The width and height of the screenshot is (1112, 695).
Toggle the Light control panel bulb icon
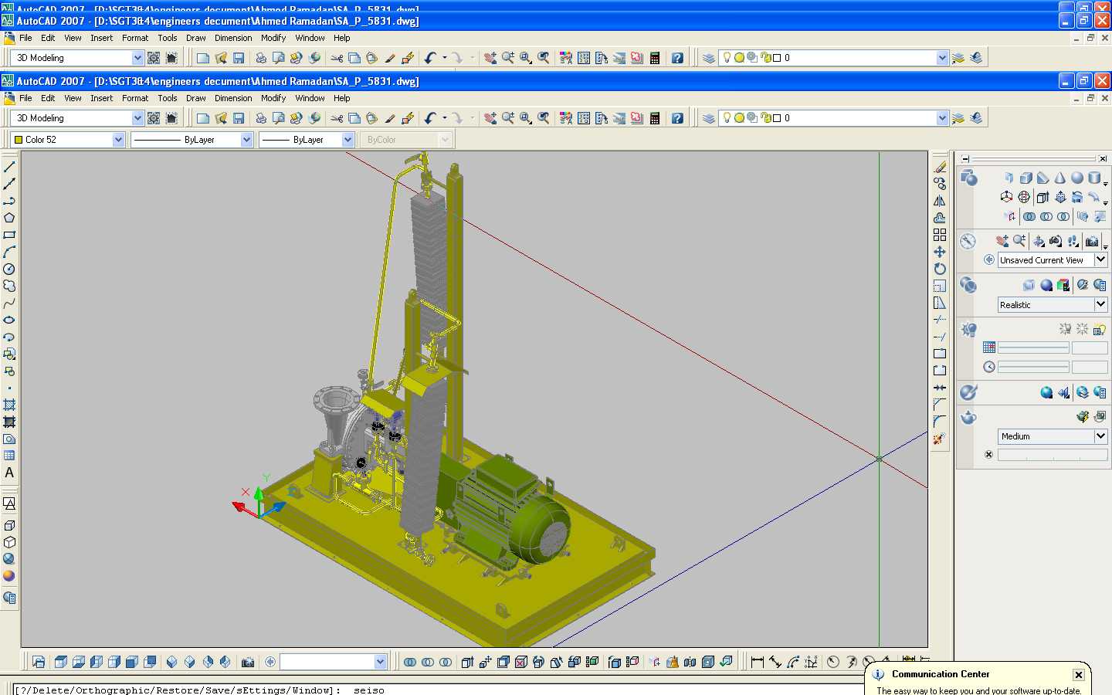tap(968, 330)
